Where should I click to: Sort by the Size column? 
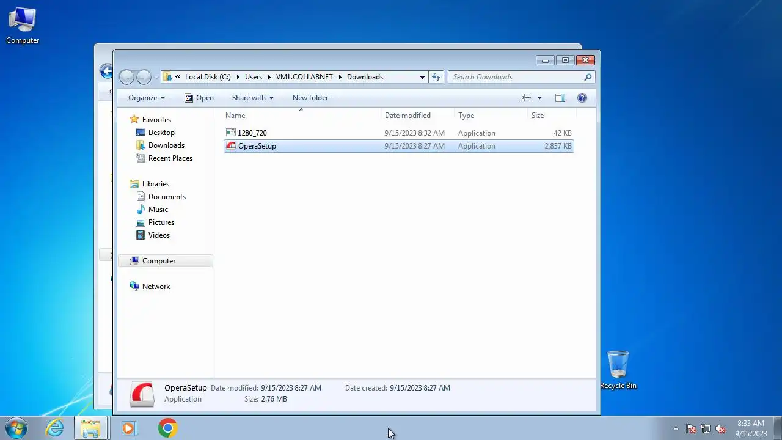(538, 116)
